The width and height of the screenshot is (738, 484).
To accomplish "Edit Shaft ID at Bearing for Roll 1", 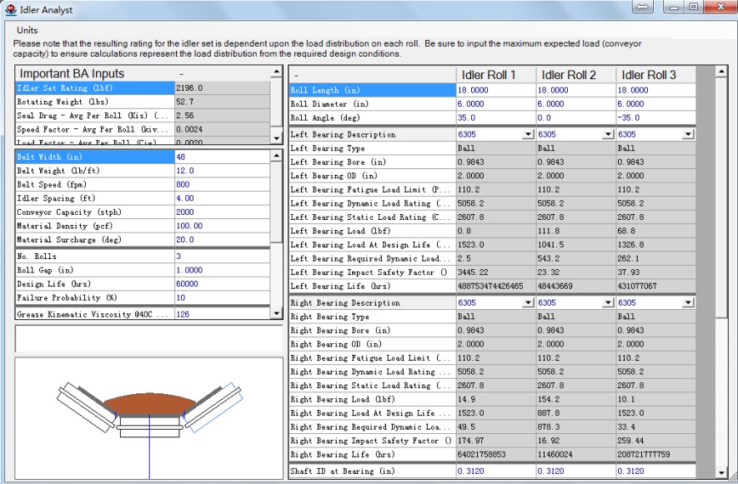I will pyautogui.click(x=495, y=472).
